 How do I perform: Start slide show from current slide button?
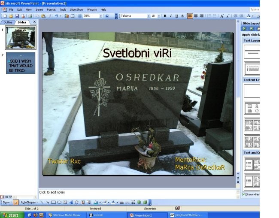click(10, 197)
